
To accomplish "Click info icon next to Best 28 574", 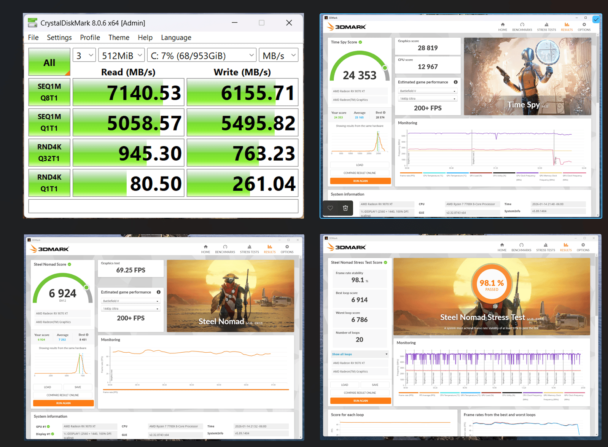I will pos(384,113).
